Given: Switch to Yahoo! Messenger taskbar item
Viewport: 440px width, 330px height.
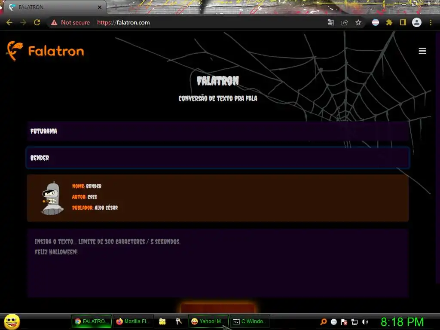Looking at the screenshot, I should (x=208, y=321).
